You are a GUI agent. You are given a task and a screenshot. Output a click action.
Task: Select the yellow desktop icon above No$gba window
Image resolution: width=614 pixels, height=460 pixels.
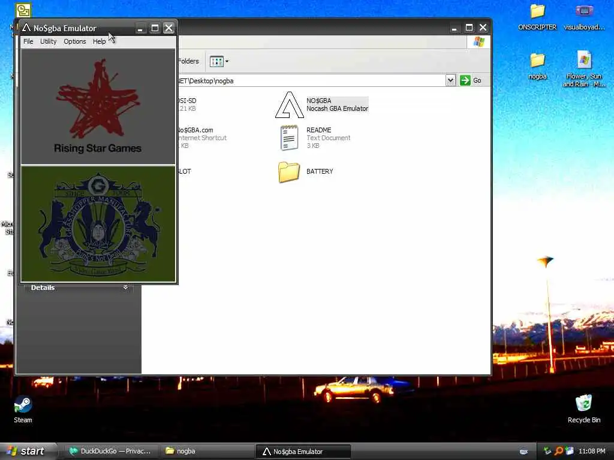tap(23, 10)
